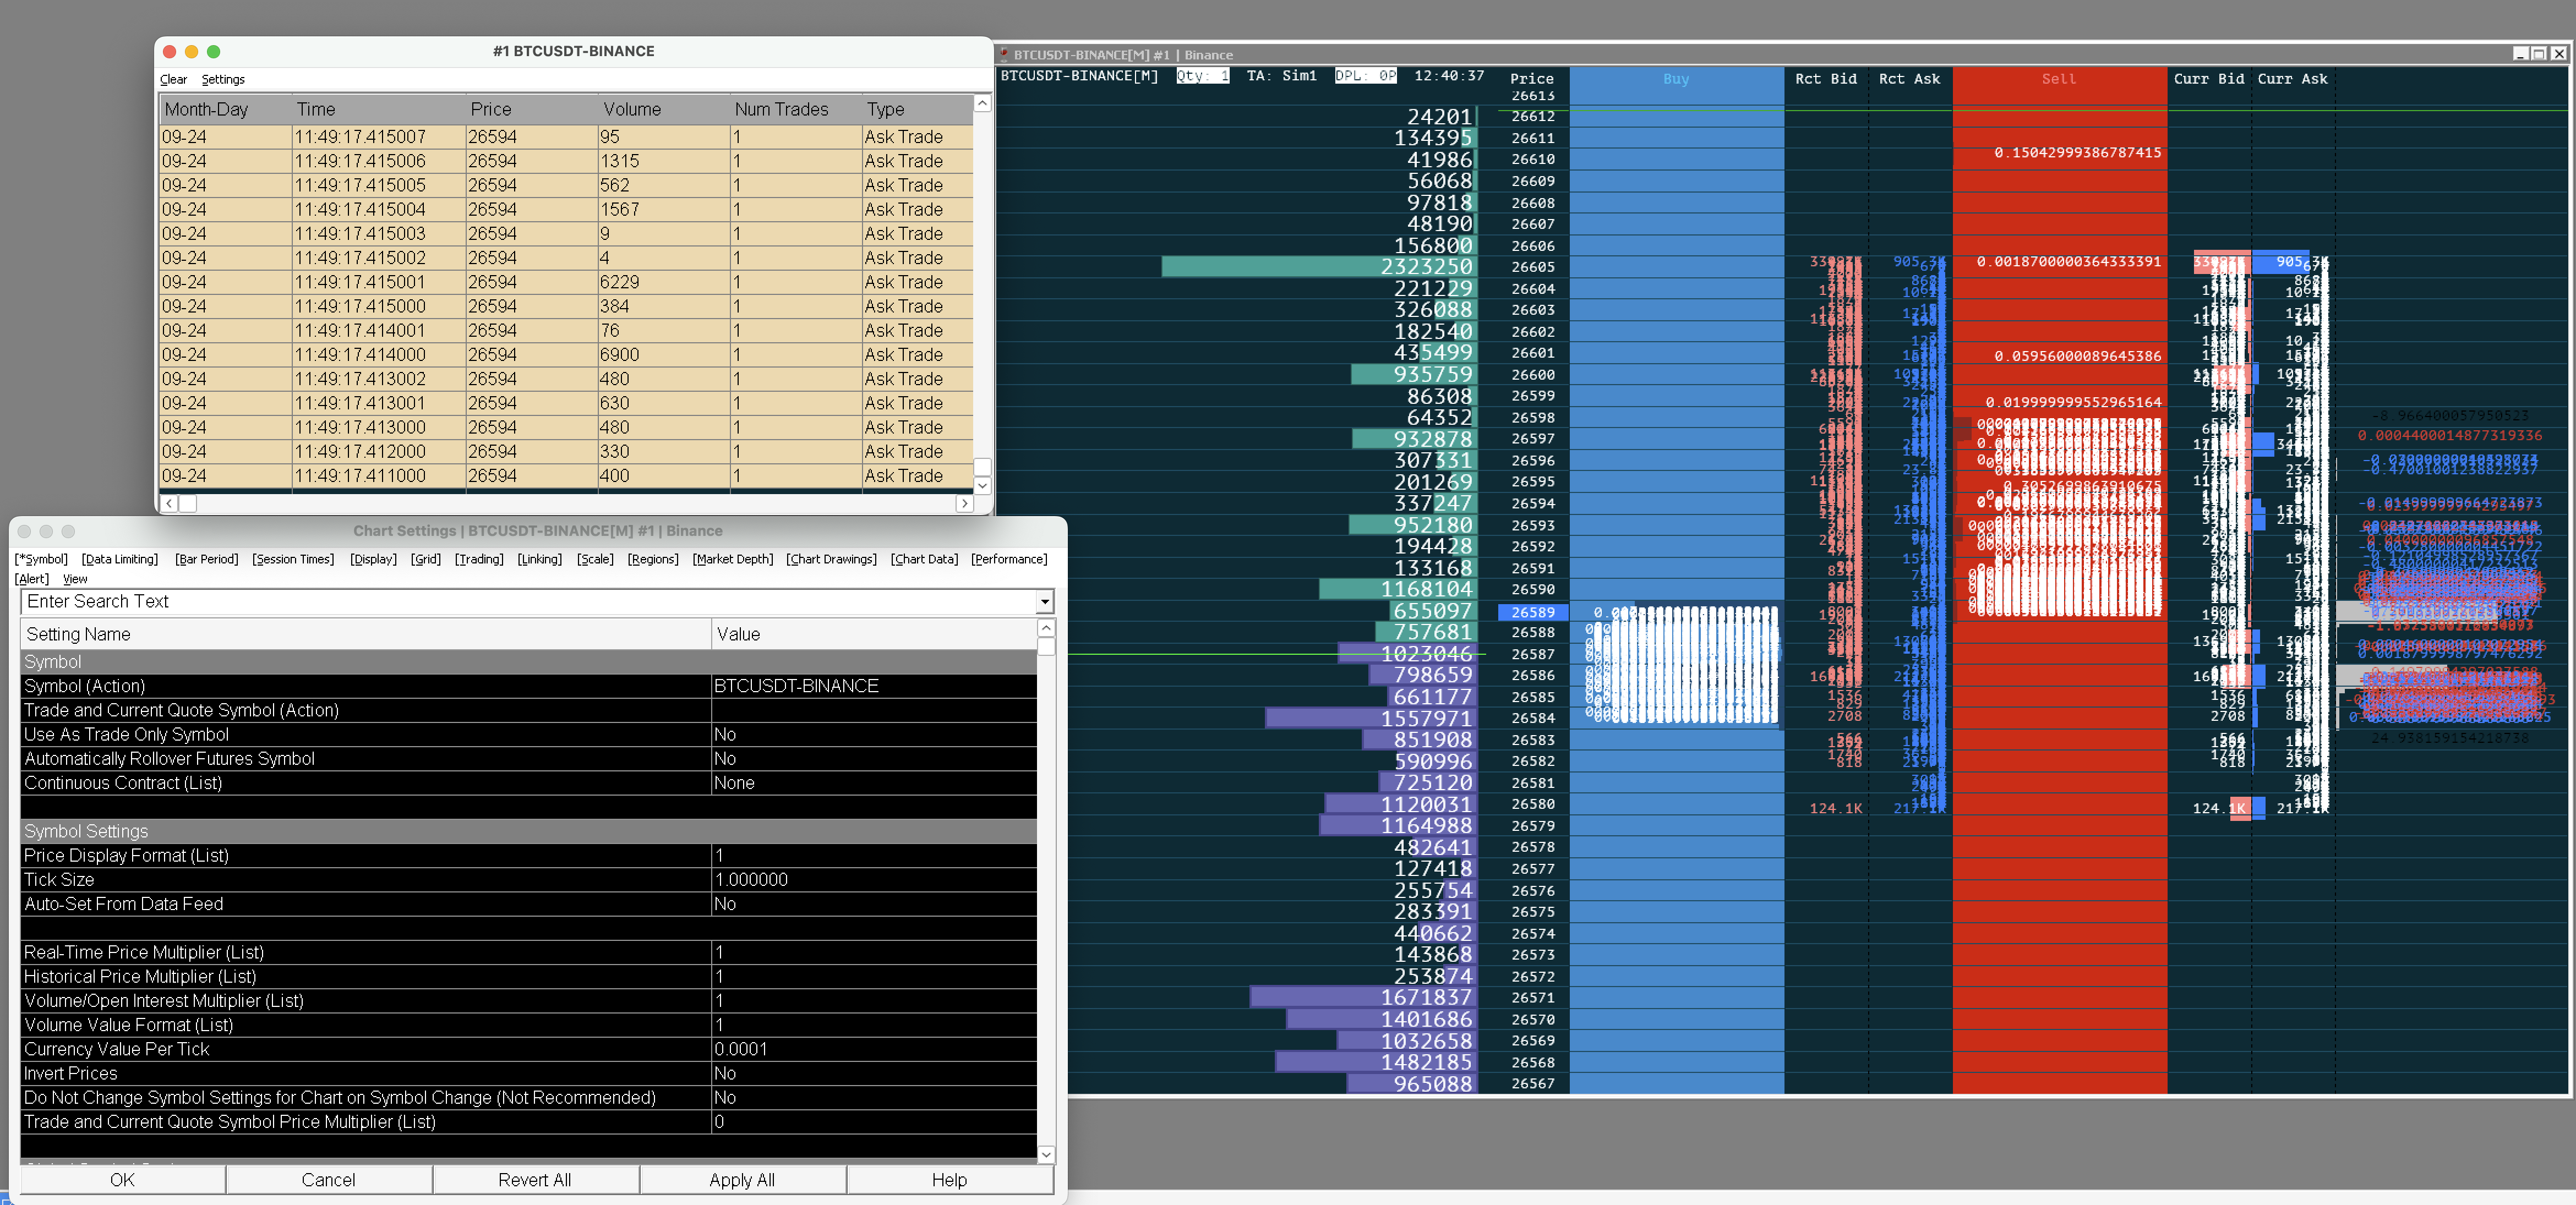Switch to the Market Depth tab
This screenshot has height=1205, width=2576.
coord(732,560)
